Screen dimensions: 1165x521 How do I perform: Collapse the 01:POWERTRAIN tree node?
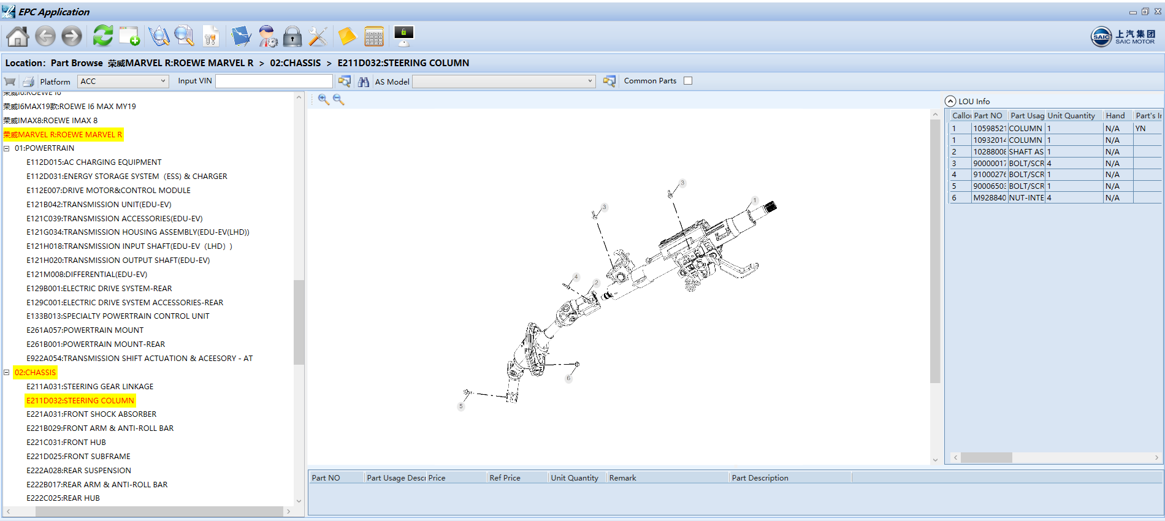(x=7, y=148)
